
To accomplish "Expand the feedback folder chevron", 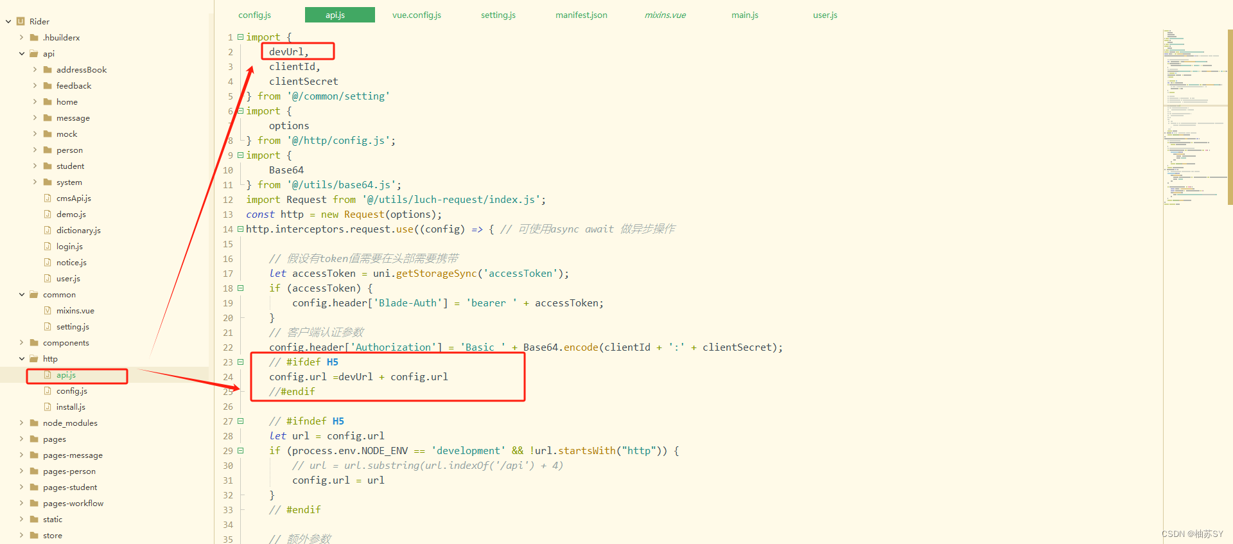I will pyautogui.click(x=35, y=86).
